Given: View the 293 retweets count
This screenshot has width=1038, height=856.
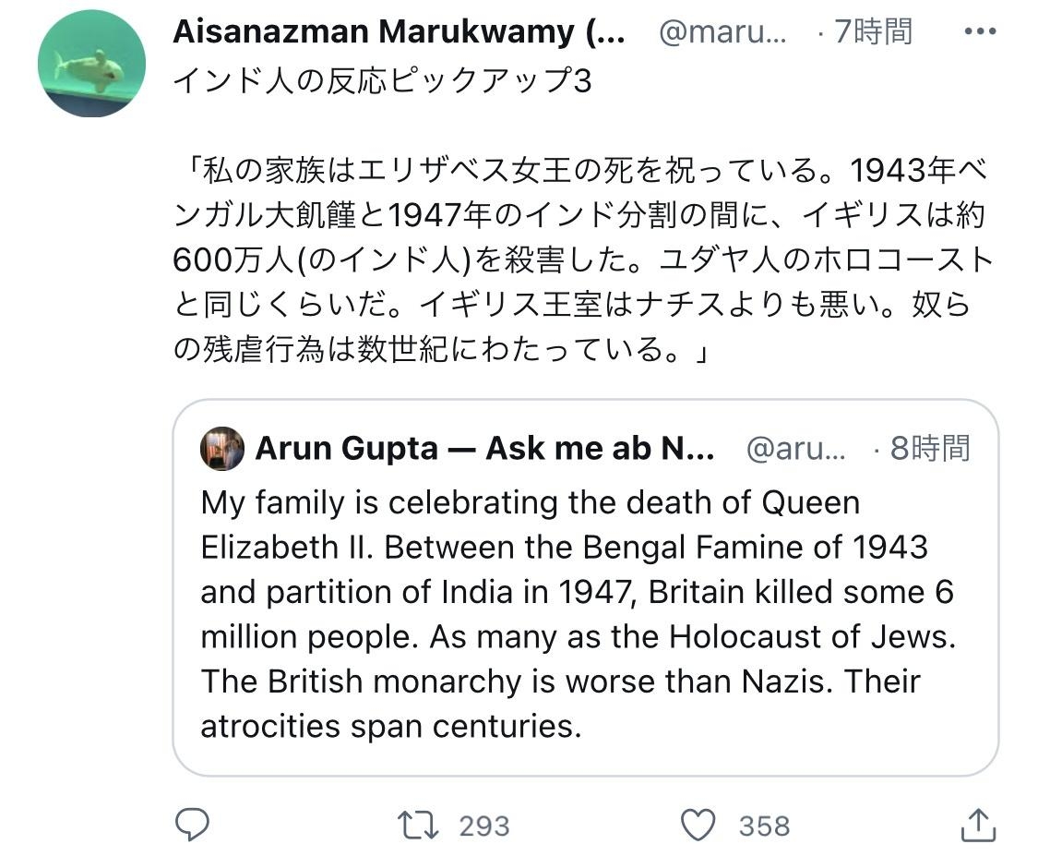Looking at the screenshot, I should (484, 825).
